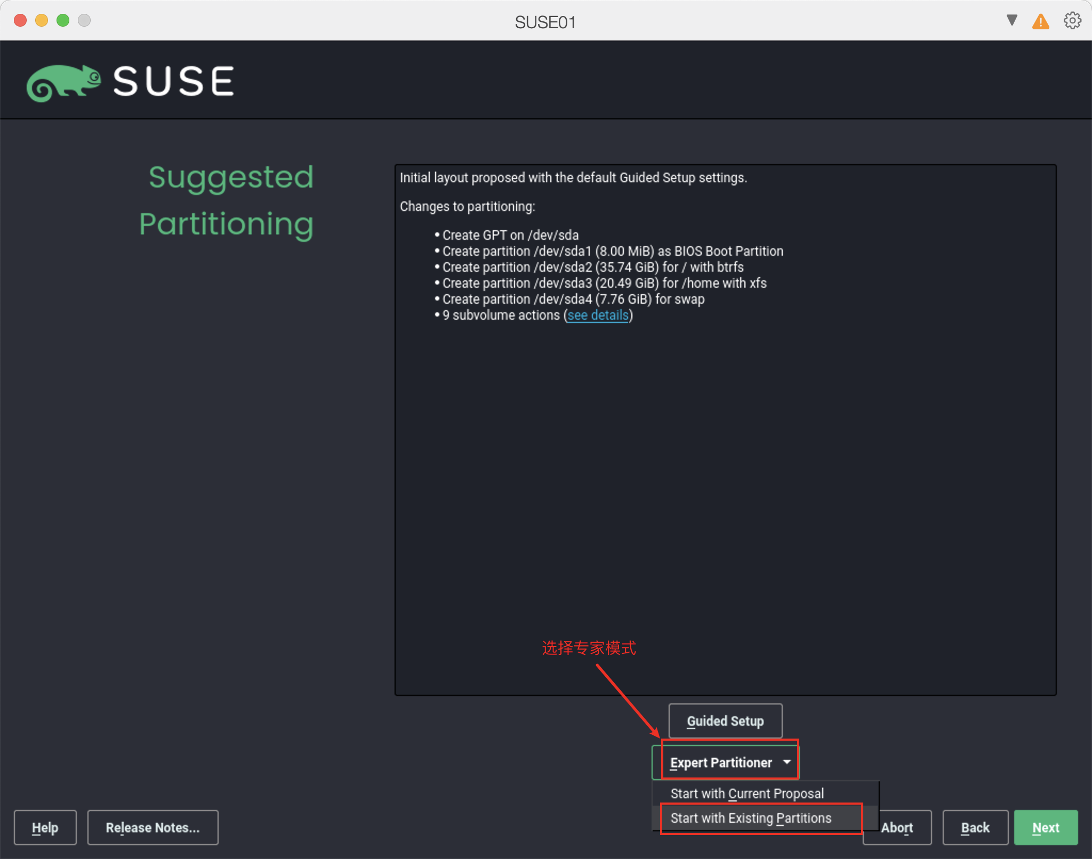Expand the Expert Partitioner dropdown arrow
This screenshot has height=859, width=1092.
coord(786,762)
